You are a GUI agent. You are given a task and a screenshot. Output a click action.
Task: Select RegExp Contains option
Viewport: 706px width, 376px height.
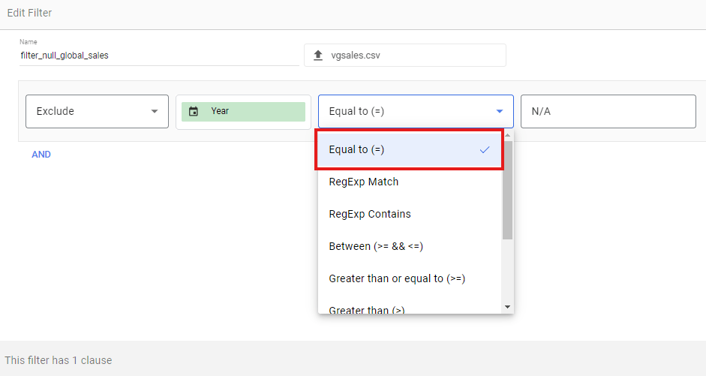coord(370,214)
